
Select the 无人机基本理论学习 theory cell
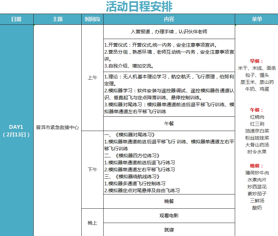tap(169, 94)
